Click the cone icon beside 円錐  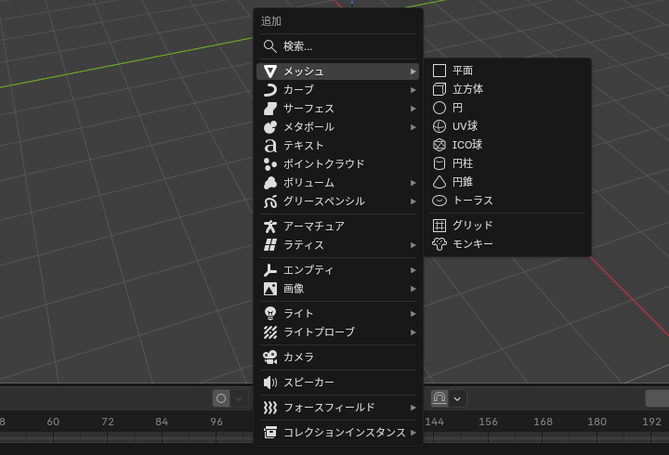[x=439, y=182]
